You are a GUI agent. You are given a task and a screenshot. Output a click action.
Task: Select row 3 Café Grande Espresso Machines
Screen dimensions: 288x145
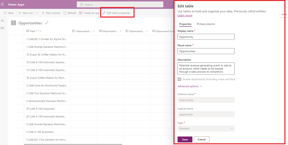(47, 124)
